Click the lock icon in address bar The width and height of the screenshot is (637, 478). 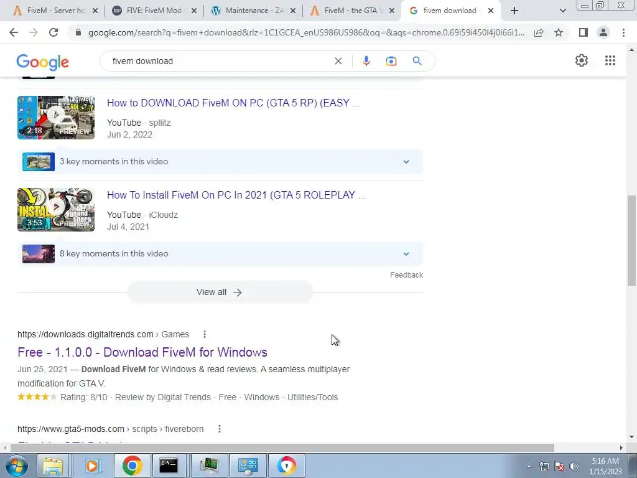78,32
